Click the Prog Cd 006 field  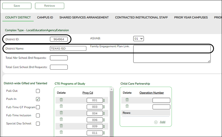95,120
